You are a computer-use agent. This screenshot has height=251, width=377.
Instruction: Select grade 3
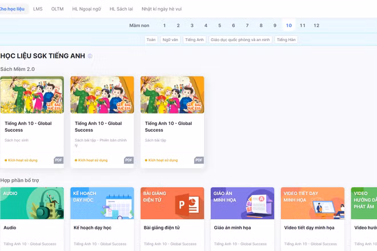192,26
